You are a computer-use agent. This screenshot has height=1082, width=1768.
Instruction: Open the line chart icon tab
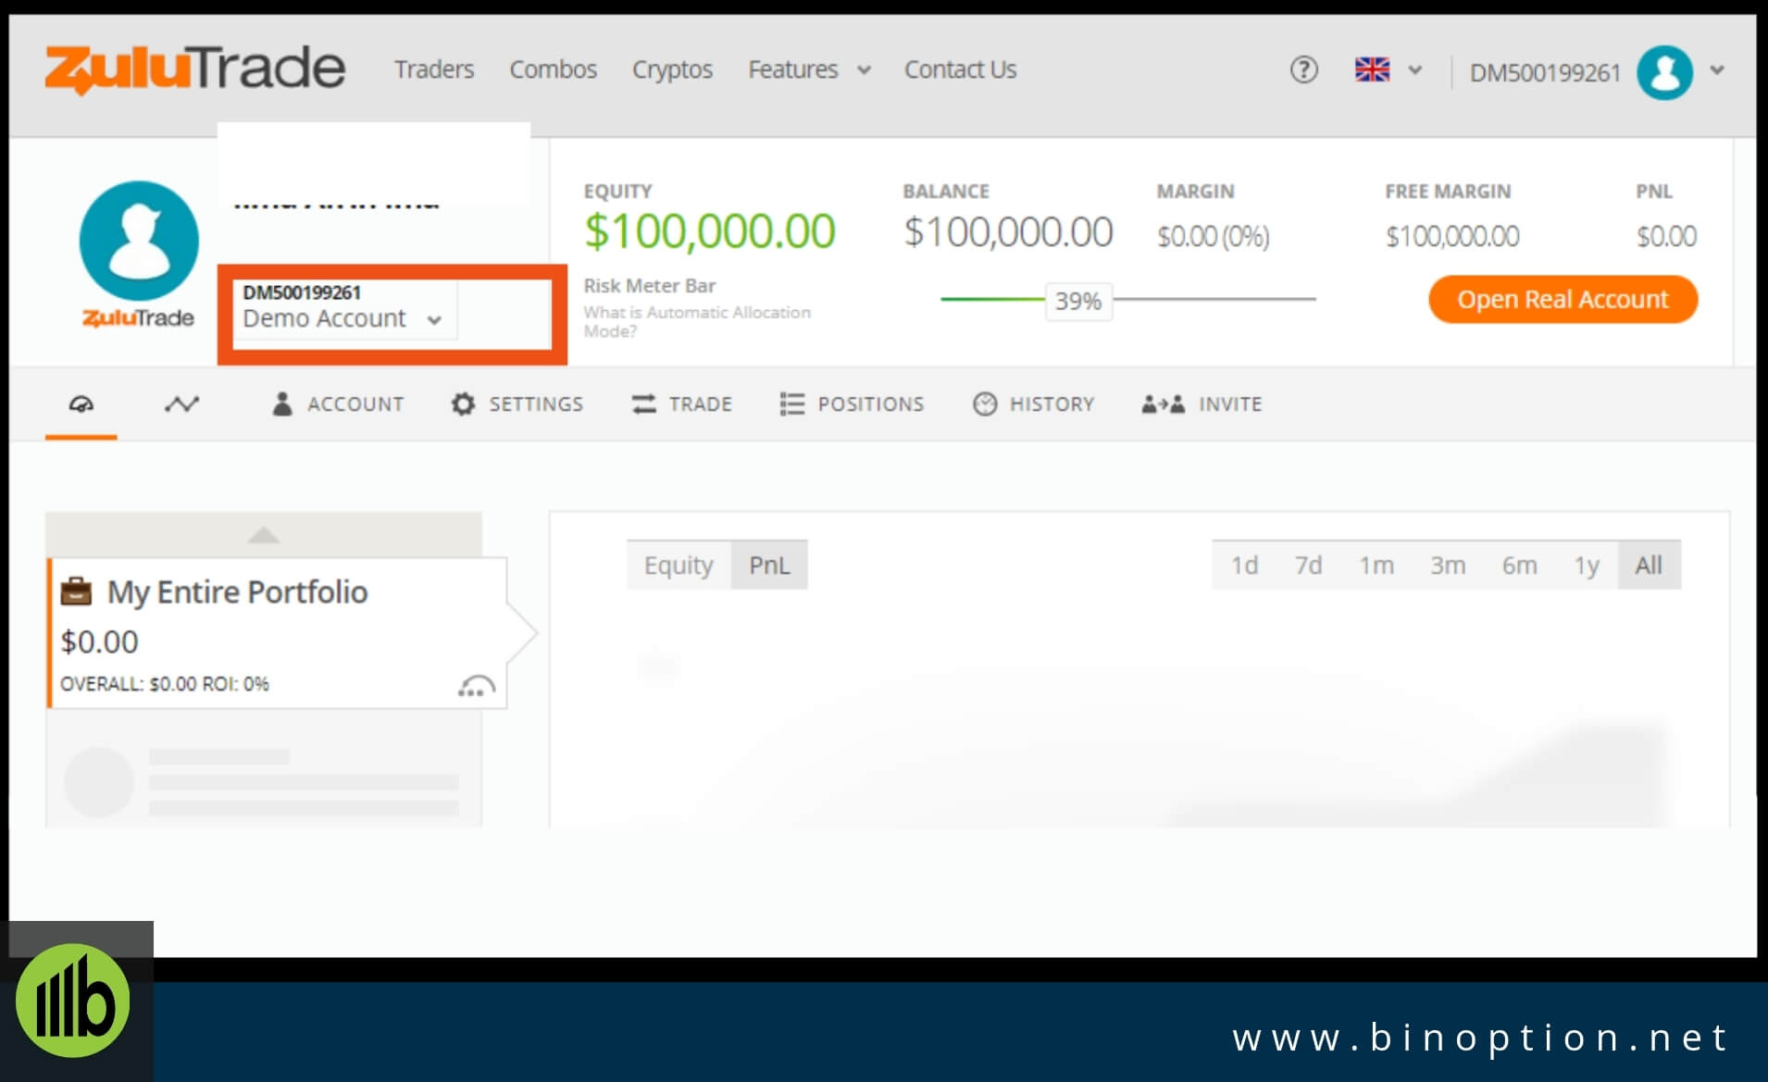(181, 404)
